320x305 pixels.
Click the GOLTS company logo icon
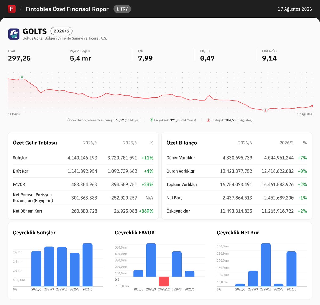point(14,34)
